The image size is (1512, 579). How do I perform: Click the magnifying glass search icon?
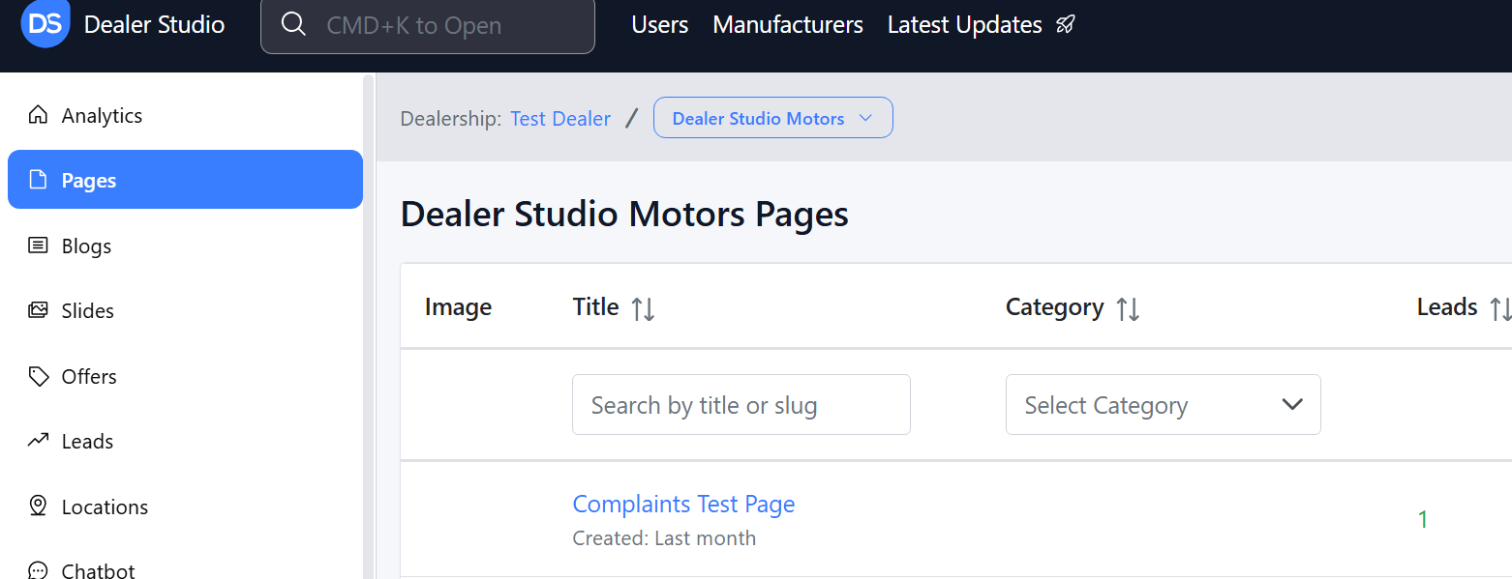click(292, 25)
